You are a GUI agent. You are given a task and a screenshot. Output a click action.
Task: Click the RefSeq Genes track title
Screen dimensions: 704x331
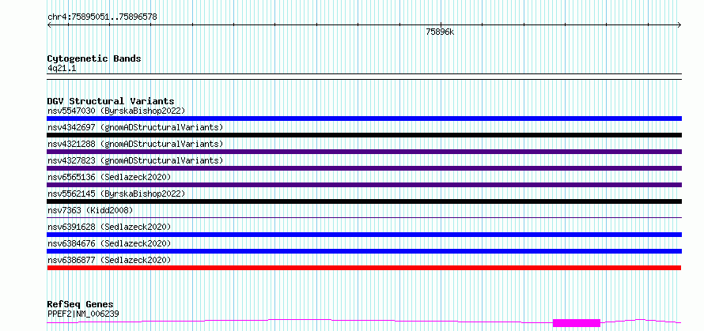point(80,304)
